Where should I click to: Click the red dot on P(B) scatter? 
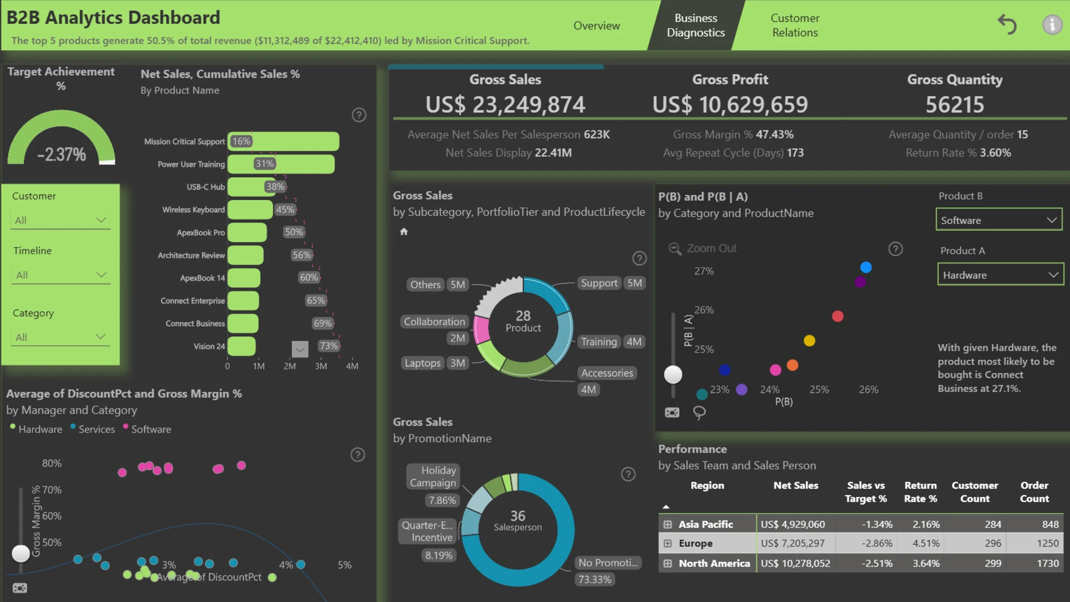click(838, 317)
